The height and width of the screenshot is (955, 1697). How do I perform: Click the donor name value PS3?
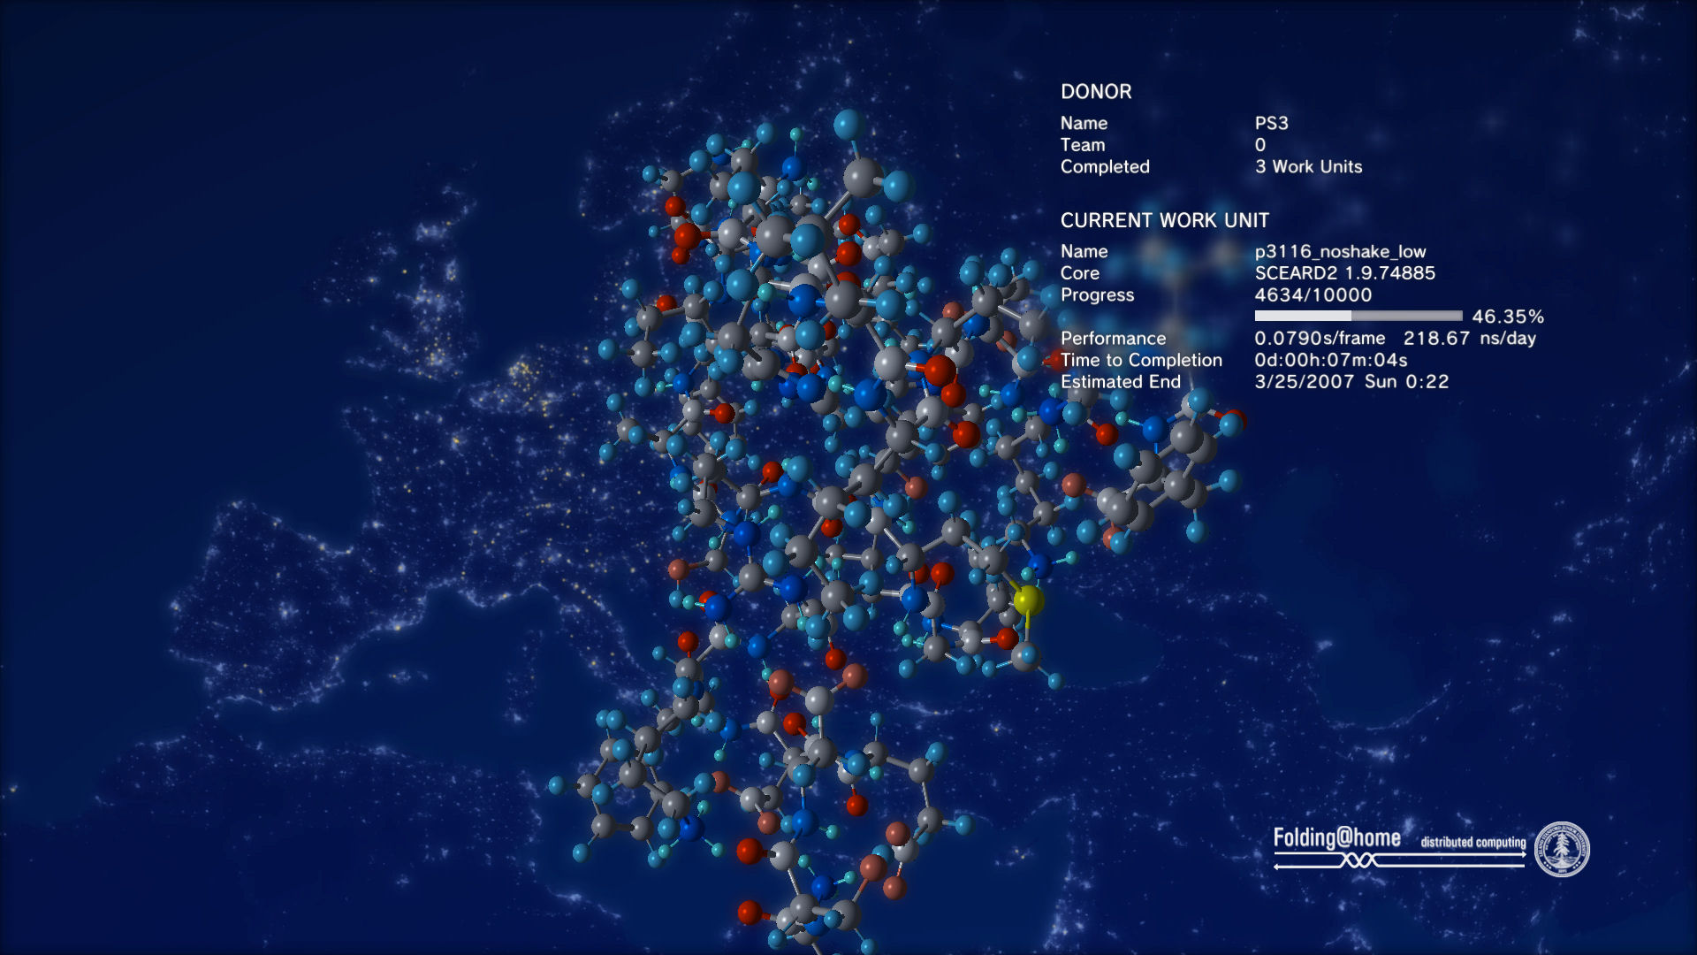tap(1271, 123)
